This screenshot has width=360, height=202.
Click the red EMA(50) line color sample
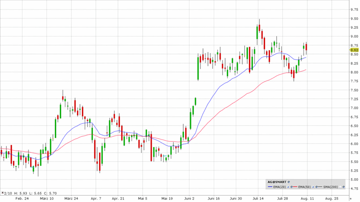(x=295, y=187)
